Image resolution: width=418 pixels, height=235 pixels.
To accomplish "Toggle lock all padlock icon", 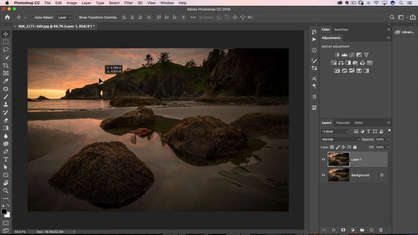I will [x=355, y=147].
